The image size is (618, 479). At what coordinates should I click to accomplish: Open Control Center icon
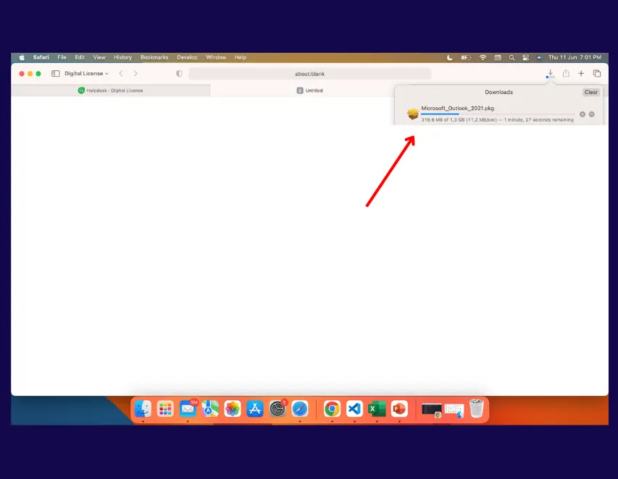pos(525,57)
